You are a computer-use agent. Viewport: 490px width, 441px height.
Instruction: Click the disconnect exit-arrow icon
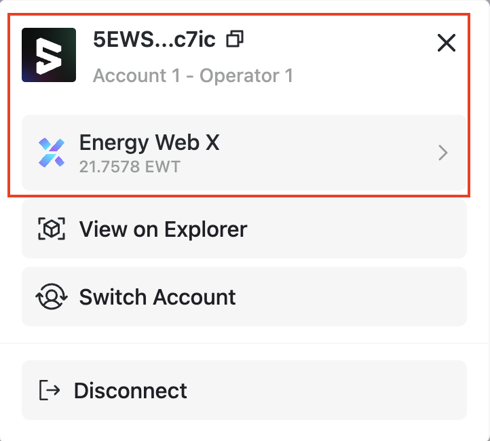50,391
